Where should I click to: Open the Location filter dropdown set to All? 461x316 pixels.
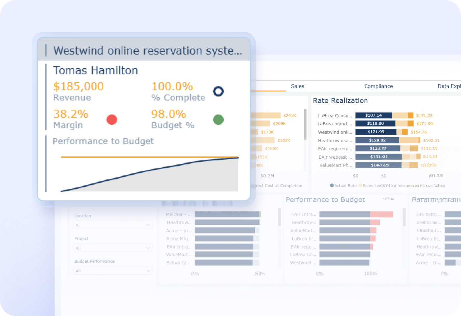click(113, 225)
